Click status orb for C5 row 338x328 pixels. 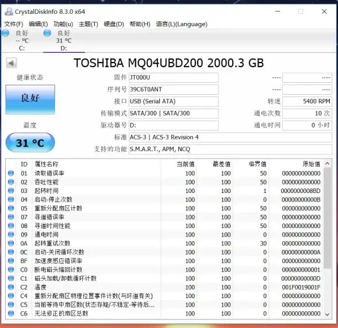tap(11, 305)
